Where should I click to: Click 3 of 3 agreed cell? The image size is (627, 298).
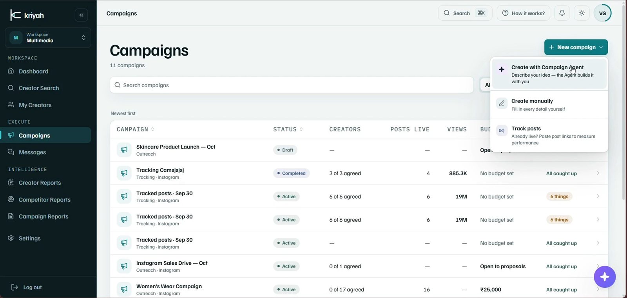345,173
